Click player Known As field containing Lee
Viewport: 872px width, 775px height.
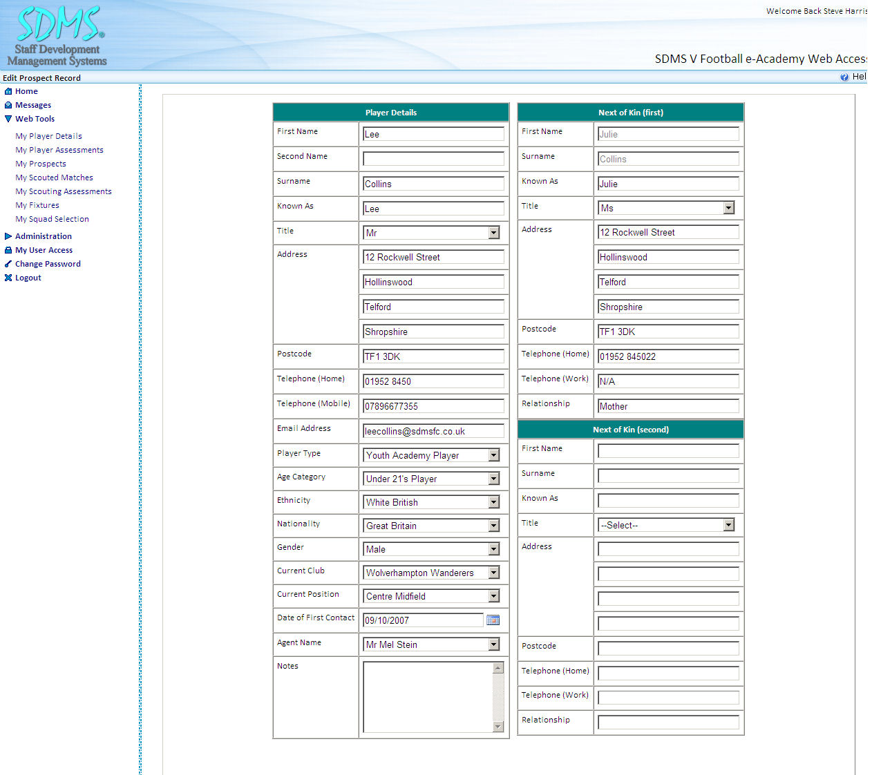434,209
